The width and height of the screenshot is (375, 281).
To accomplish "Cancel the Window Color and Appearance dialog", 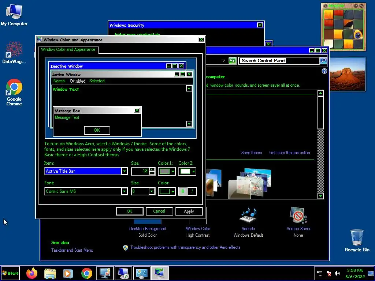I will 159,211.
